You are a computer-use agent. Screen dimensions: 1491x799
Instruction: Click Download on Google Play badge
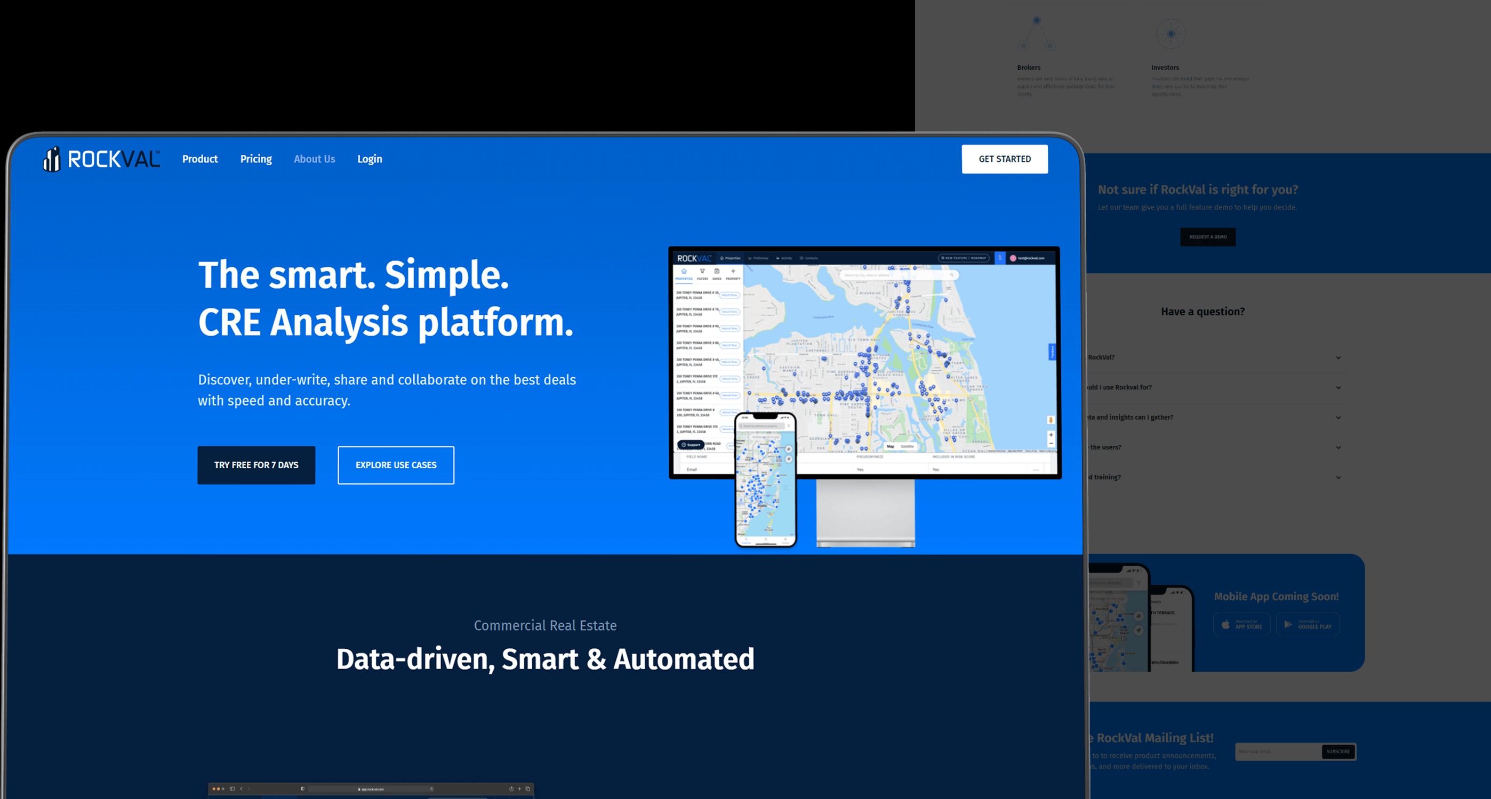point(1308,624)
